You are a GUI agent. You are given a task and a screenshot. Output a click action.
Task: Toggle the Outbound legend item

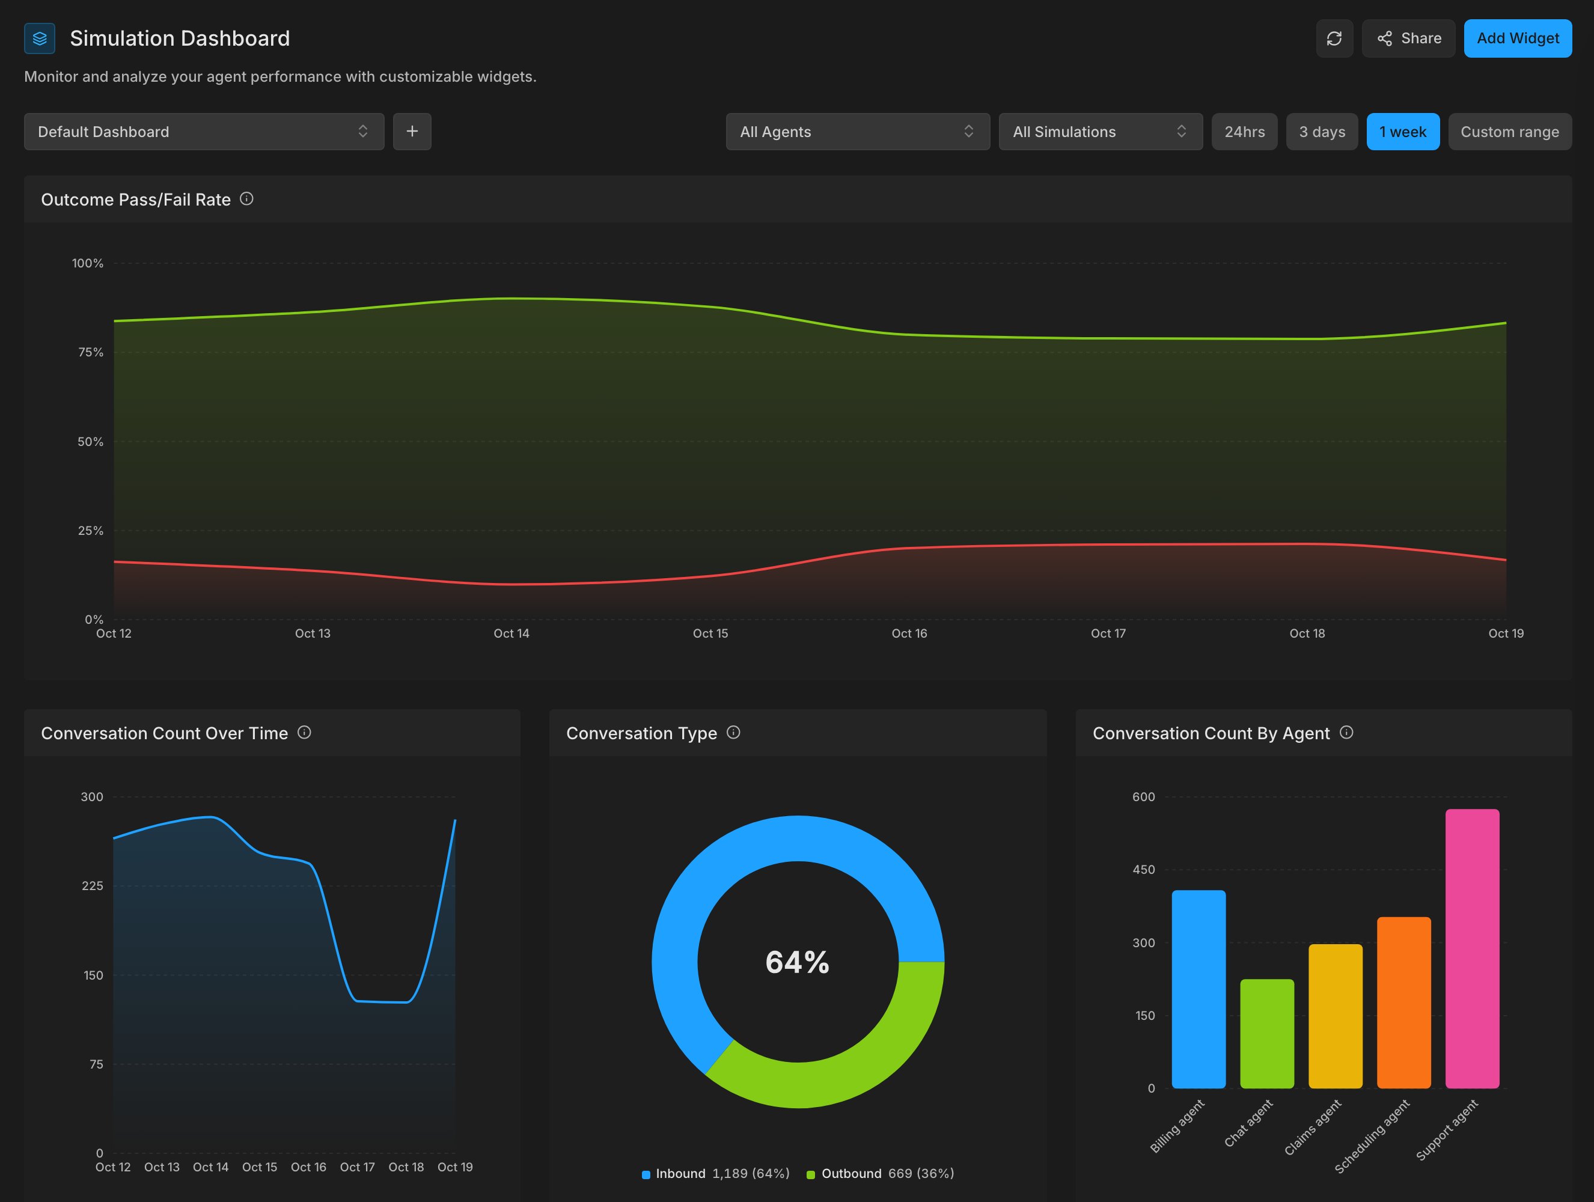coord(880,1173)
